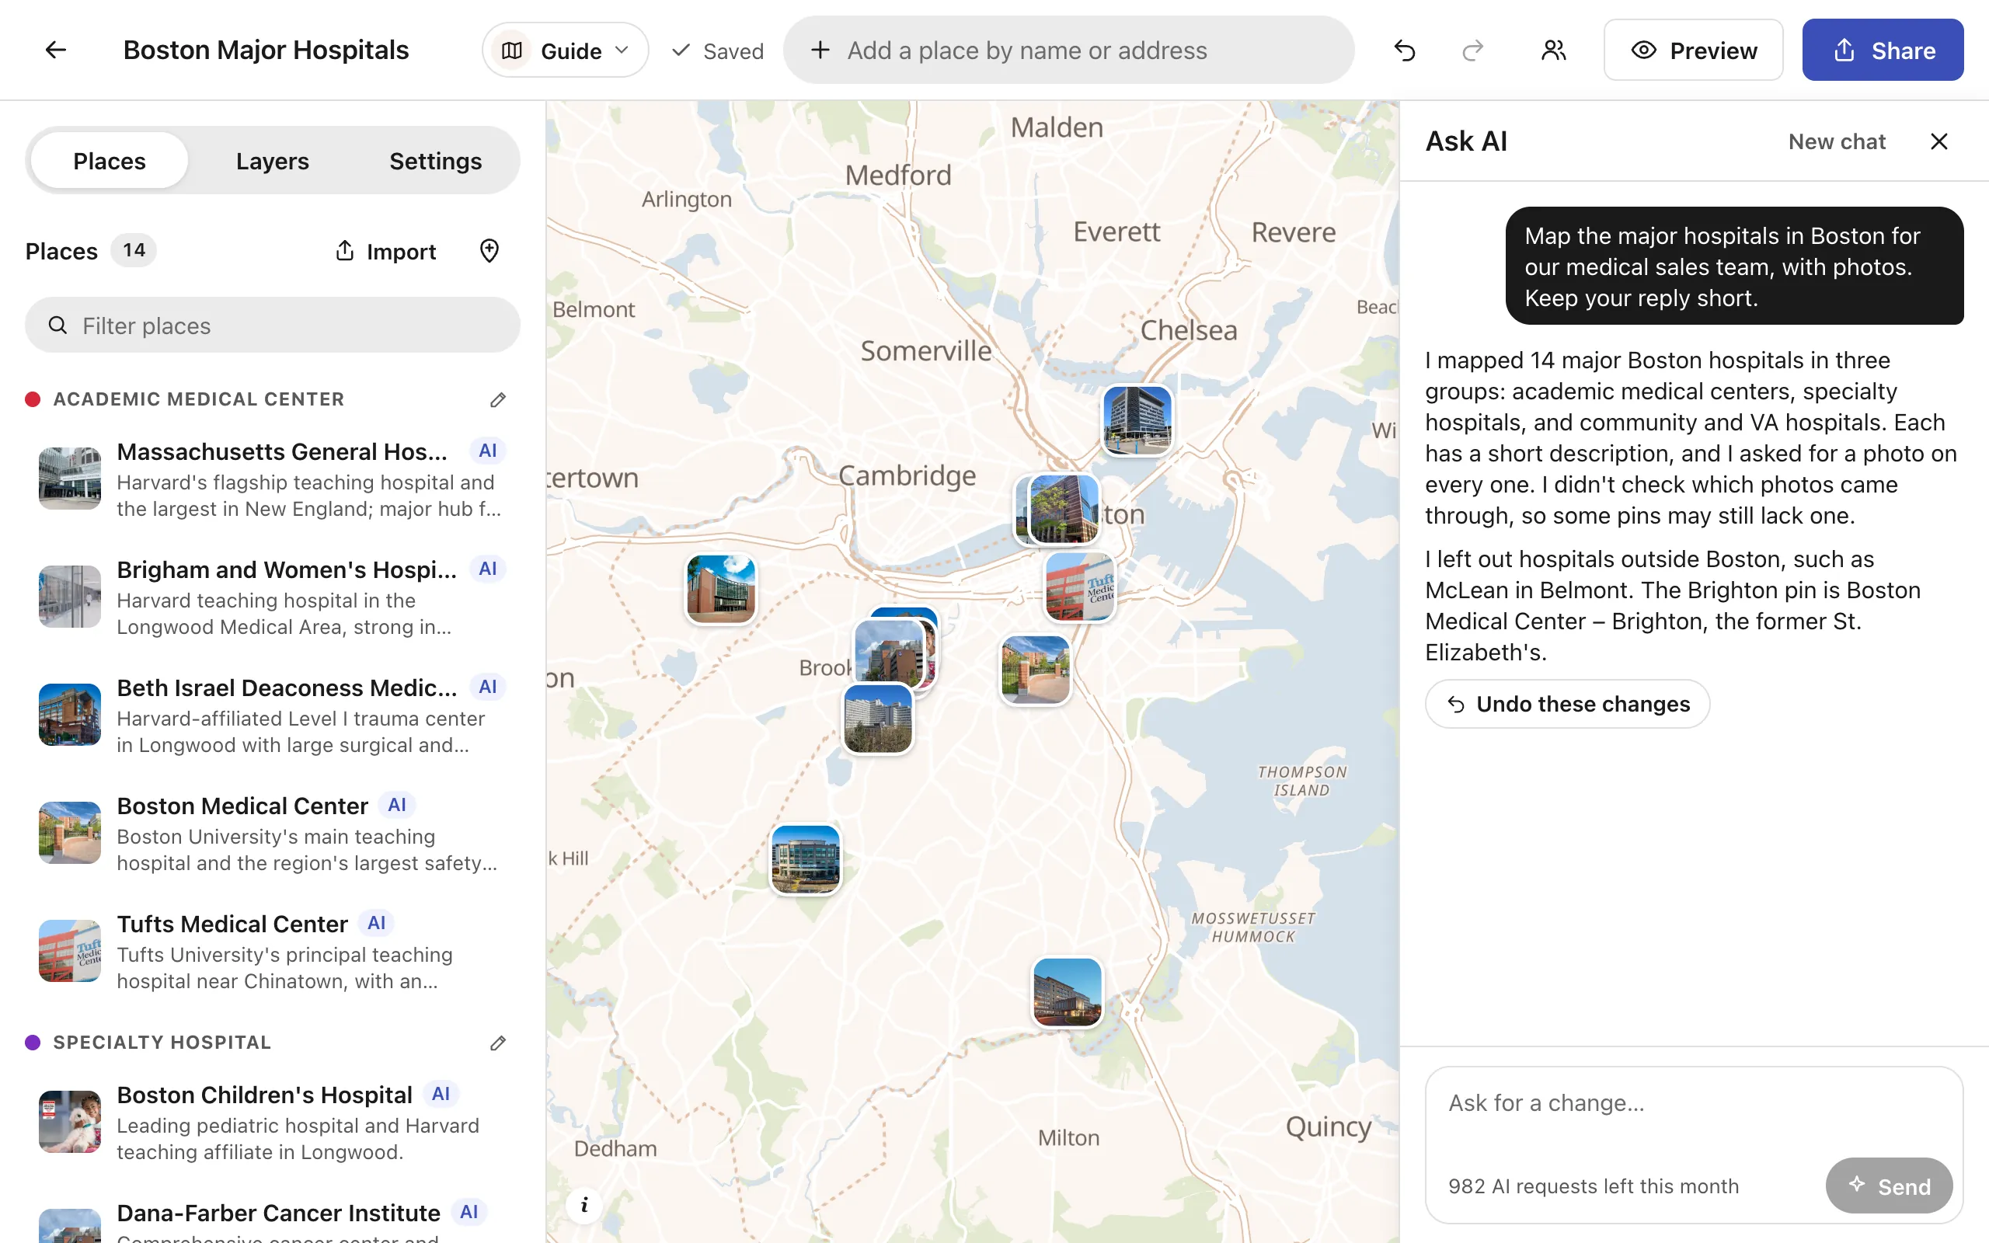1989x1243 pixels.
Task: Edit the Specialty Hospital group
Action: (x=497, y=1043)
